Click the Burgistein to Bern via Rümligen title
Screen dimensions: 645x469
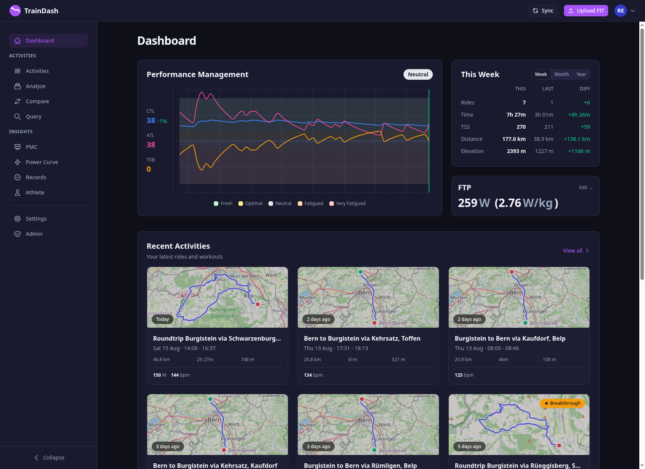[x=360, y=466]
